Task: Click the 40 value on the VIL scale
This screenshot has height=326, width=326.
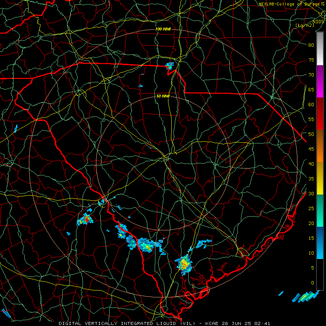Action: pos(311,164)
